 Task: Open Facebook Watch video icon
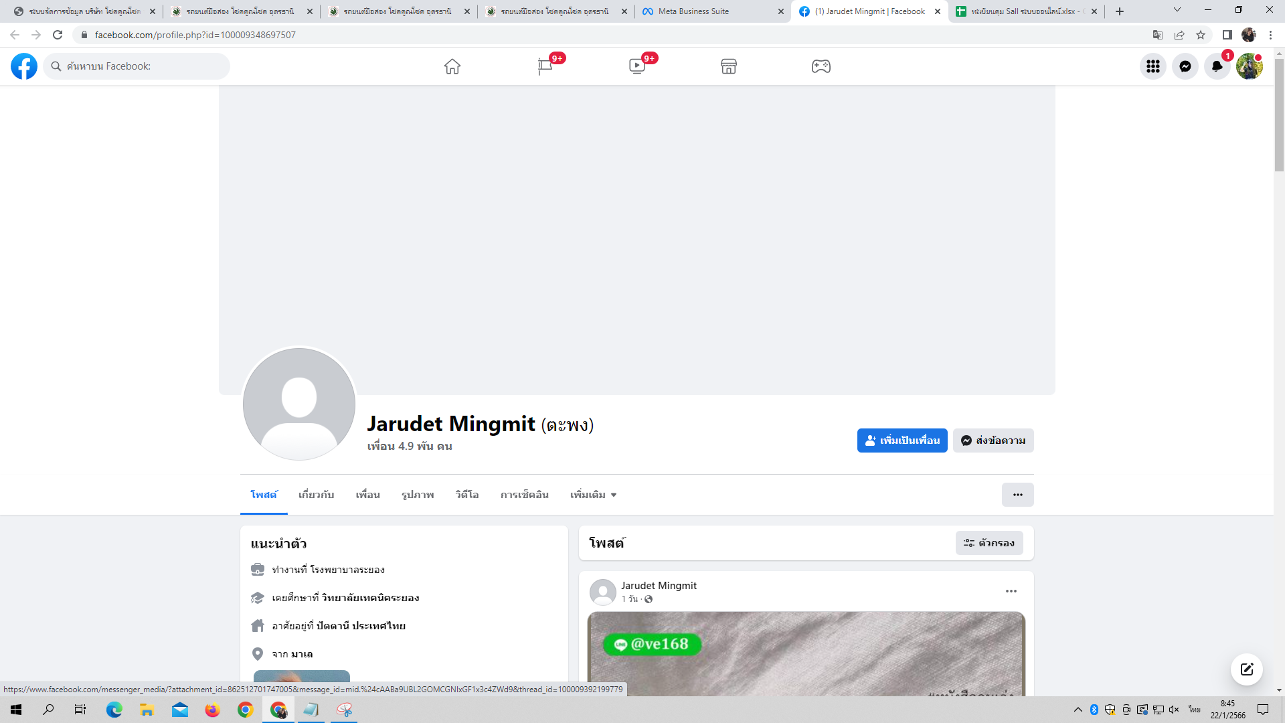point(637,66)
